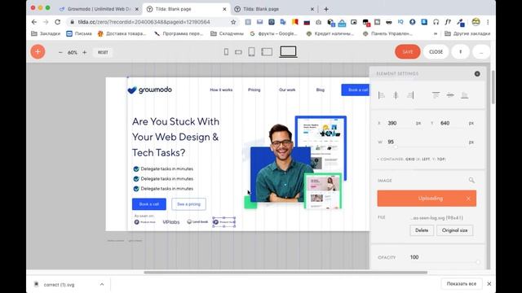Edit the opacity value 100
This screenshot has height=293, width=522.
click(x=414, y=257)
